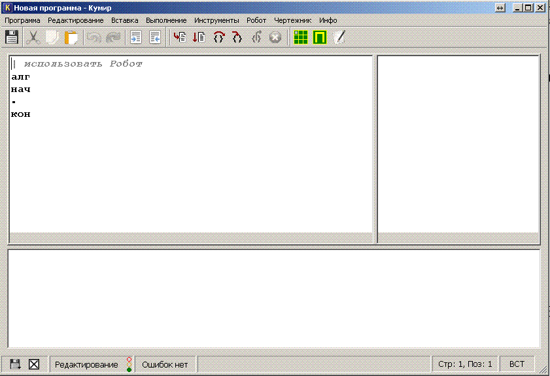Step out using the gray braces arrow icon
Image resolution: width=550 pixels, height=376 pixels.
tap(256, 37)
